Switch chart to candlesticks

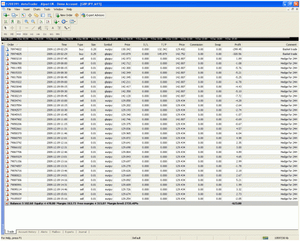coord(12,22)
